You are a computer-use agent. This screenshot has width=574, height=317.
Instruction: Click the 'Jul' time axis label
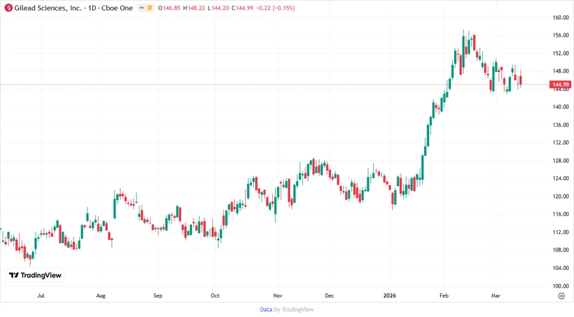click(x=41, y=296)
